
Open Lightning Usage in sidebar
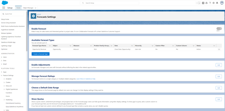(x=6, y=46)
